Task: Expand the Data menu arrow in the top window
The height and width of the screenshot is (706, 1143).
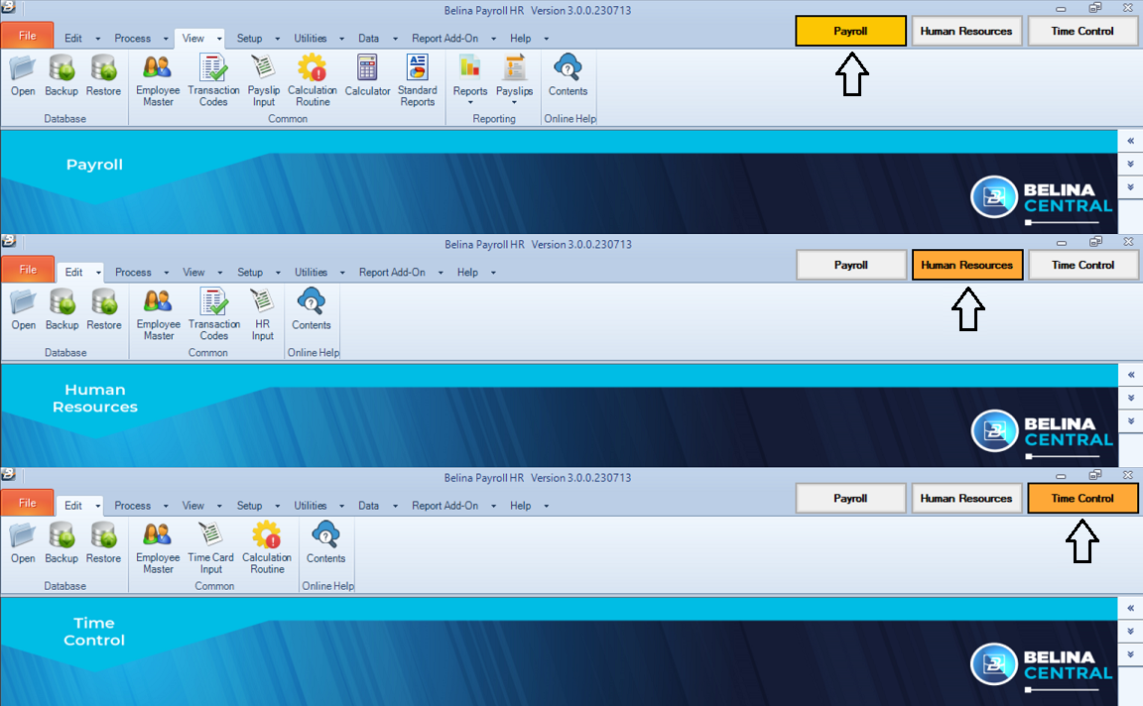Action: [395, 39]
